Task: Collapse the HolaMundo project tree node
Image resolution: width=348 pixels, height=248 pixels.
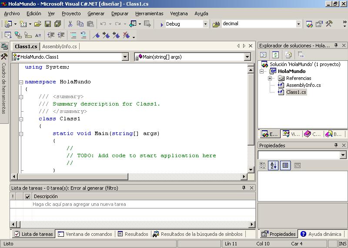Action: point(262,71)
